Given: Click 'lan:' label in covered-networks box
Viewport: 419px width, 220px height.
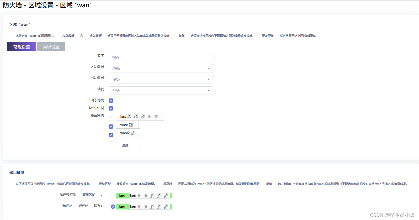Looking at the screenshot, I should pyautogui.click(x=123, y=116).
